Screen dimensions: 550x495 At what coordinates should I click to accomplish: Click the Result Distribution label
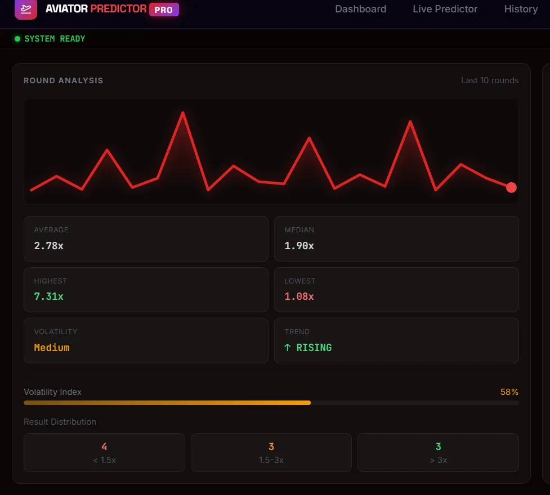coord(60,422)
